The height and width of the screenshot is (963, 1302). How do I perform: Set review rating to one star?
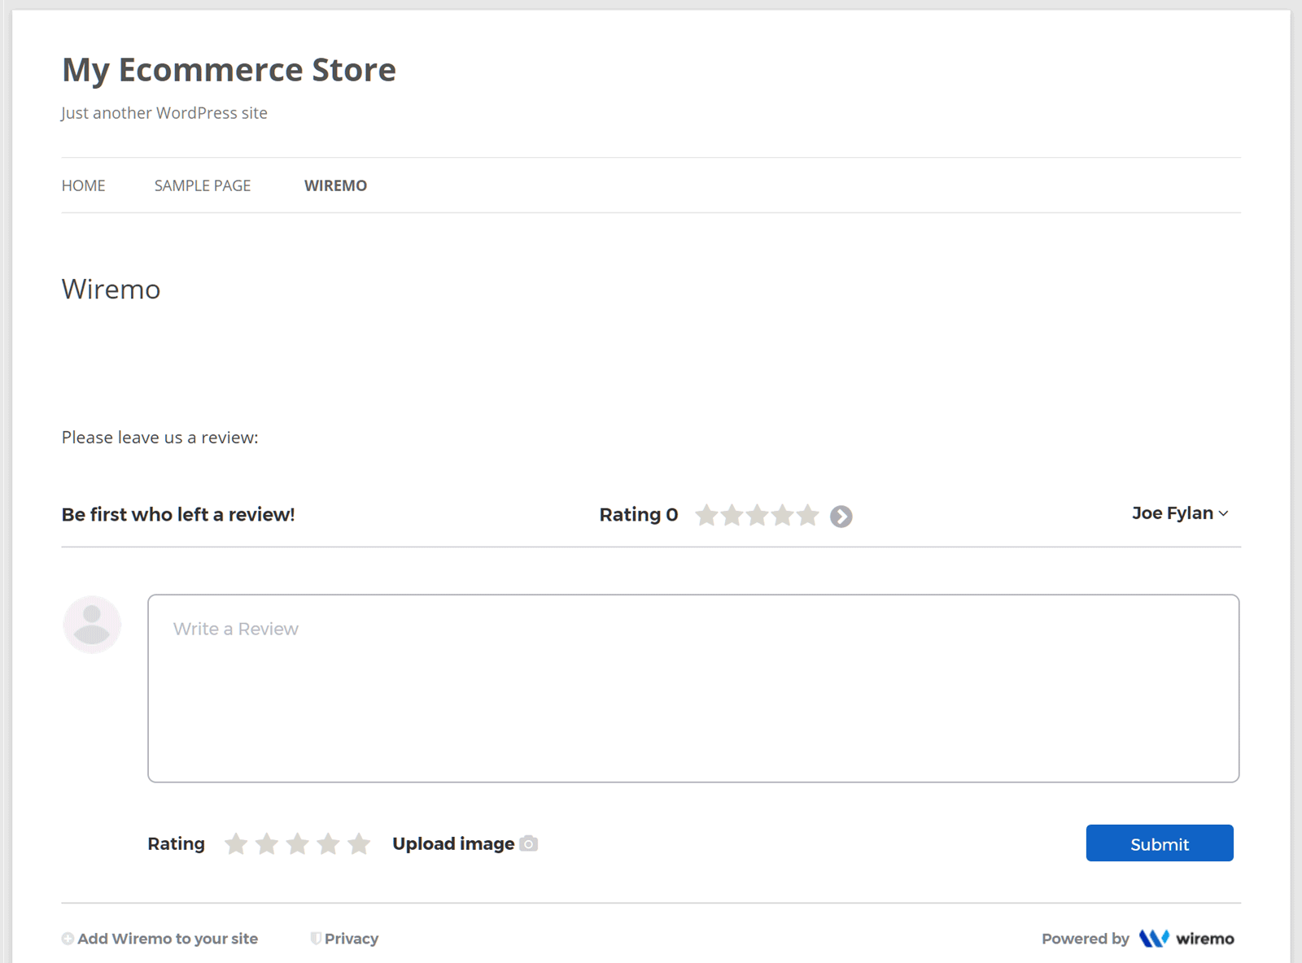[236, 844]
